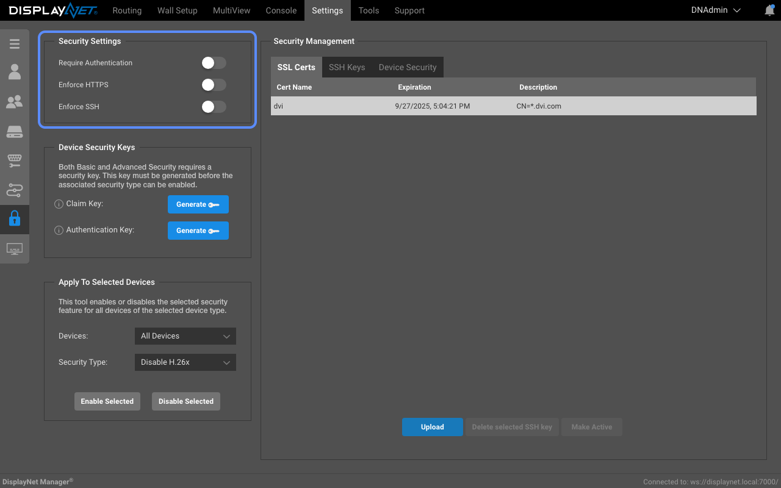Click Disable Selected button
781x488 pixels.
click(186, 401)
